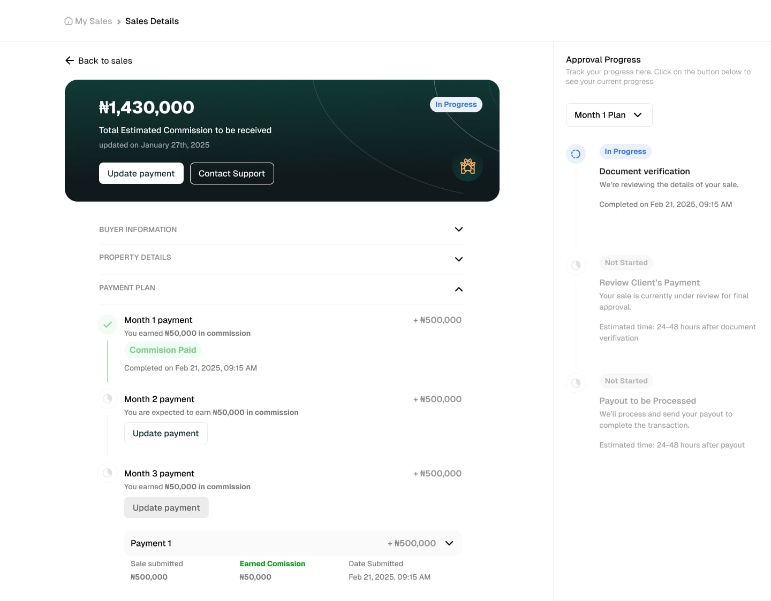Expand the Buyer Information section
The image size is (771, 601).
(x=458, y=229)
